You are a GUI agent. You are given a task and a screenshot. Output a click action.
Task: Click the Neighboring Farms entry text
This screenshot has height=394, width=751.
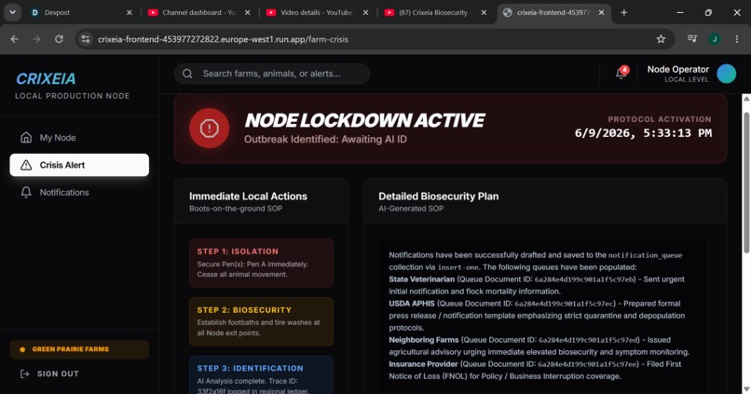(x=539, y=346)
